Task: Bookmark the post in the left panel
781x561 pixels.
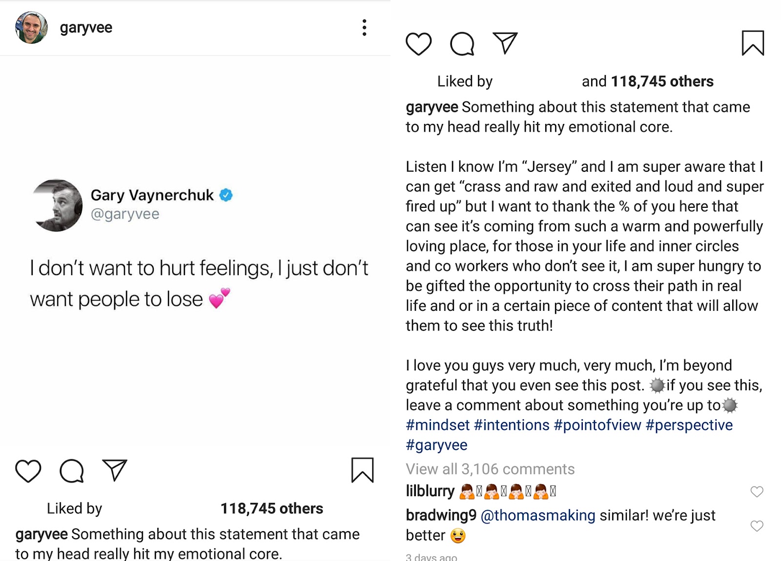Action: [x=362, y=470]
